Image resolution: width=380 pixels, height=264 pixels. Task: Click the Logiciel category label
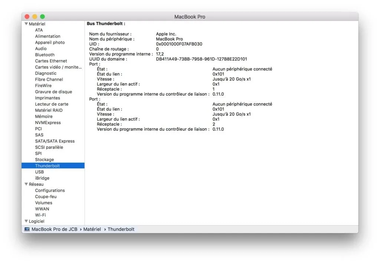point(37,221)
